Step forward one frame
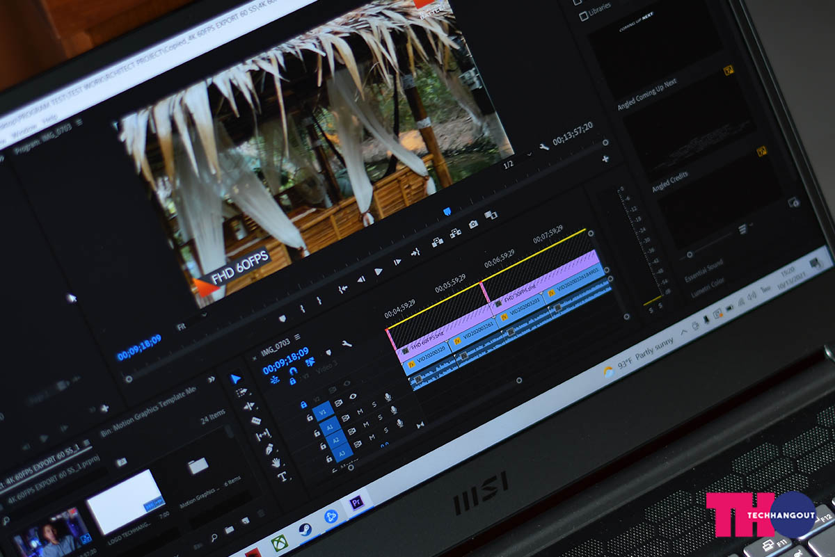Viewport: 835px width, 557px height. point(397,262)
